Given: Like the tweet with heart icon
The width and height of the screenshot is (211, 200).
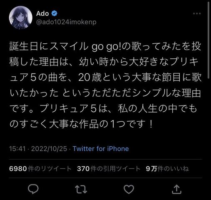Looking at the screenshot, I should [x=129, y=189].
